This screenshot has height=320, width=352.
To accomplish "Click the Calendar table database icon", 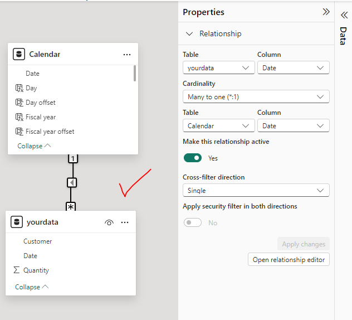I will coord(19,54).
